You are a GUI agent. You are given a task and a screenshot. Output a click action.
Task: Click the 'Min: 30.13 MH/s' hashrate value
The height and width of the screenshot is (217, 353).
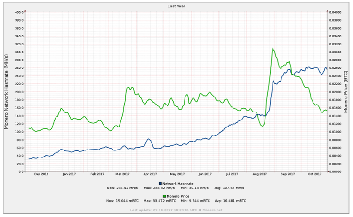(194, 188)
